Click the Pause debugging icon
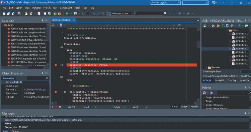251x132 pixels. coord(83,14)
